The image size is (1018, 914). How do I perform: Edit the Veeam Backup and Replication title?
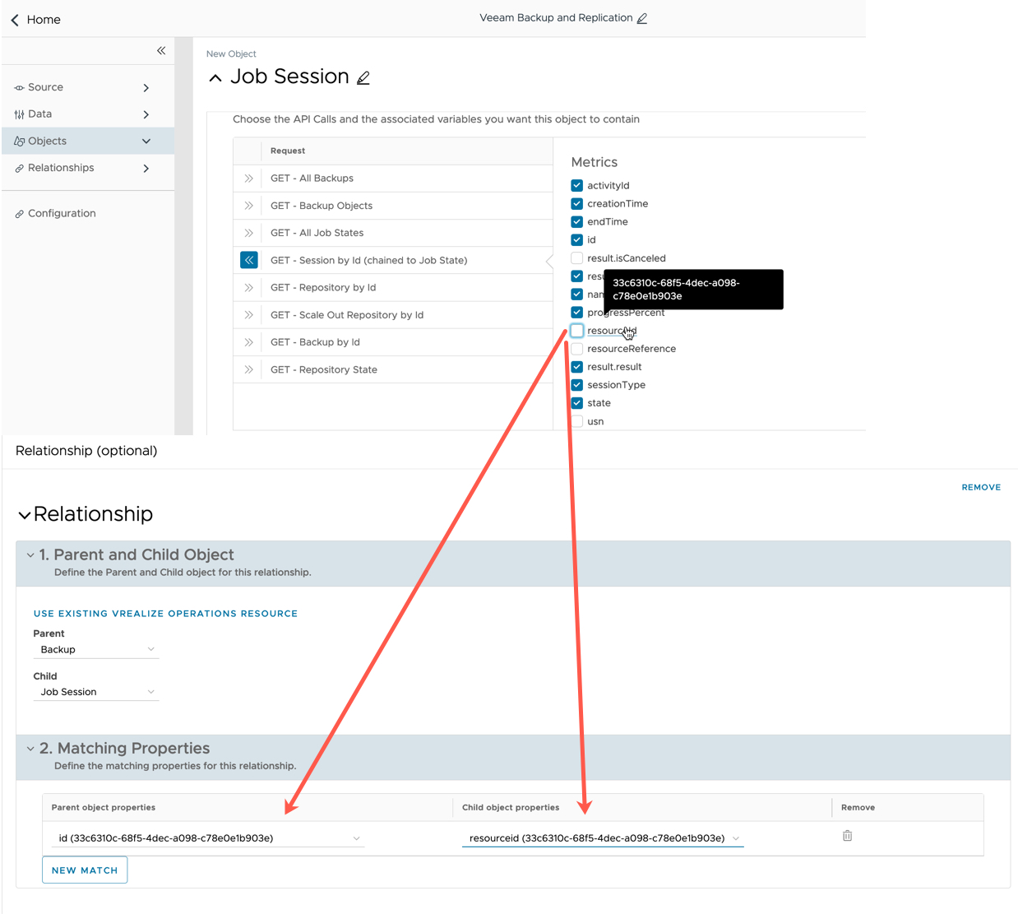pos(642,18)
